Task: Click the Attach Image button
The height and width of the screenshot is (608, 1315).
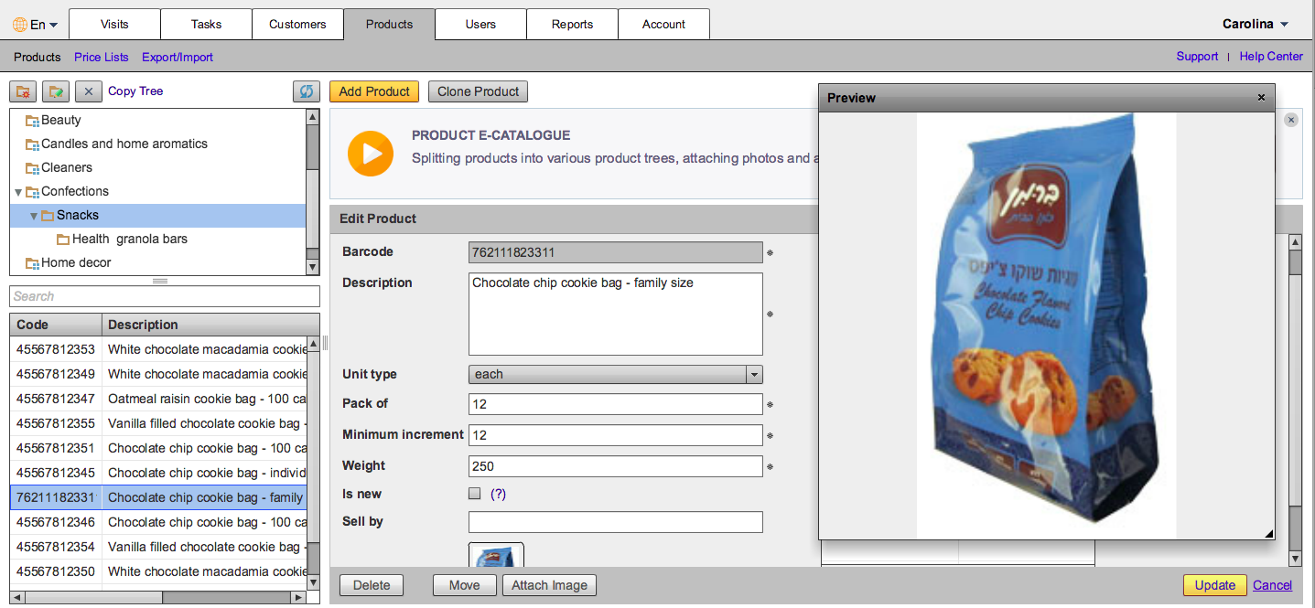Action: tap(549, 585)
